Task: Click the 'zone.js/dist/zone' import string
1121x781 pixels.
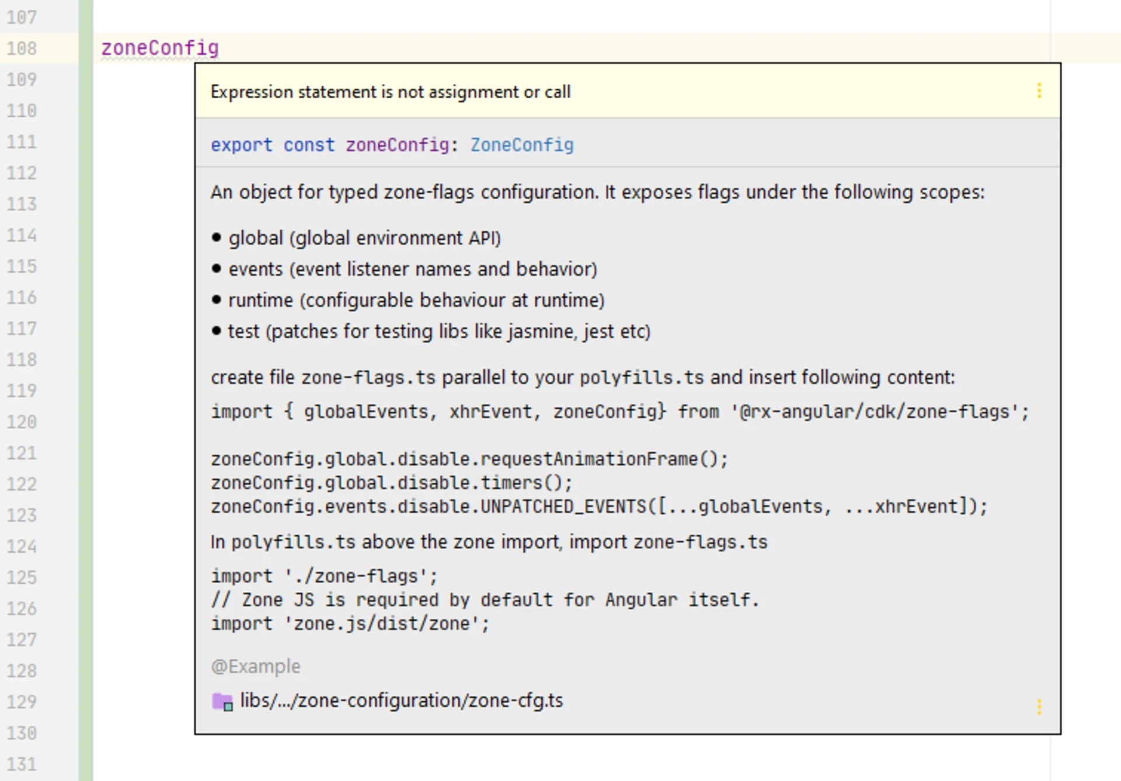Action: (x=387, y=623)
